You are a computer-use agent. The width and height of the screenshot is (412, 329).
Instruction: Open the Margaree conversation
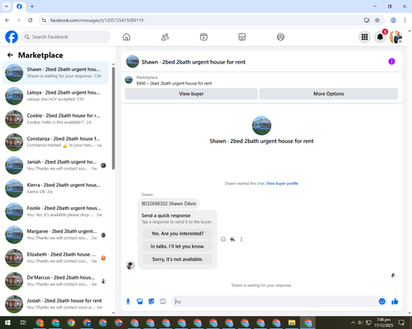[56, 234]
